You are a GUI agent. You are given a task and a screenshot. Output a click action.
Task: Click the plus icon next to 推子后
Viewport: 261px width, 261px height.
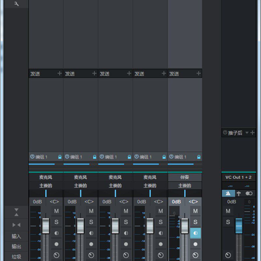pyautogui.click(x=252, y=133)
